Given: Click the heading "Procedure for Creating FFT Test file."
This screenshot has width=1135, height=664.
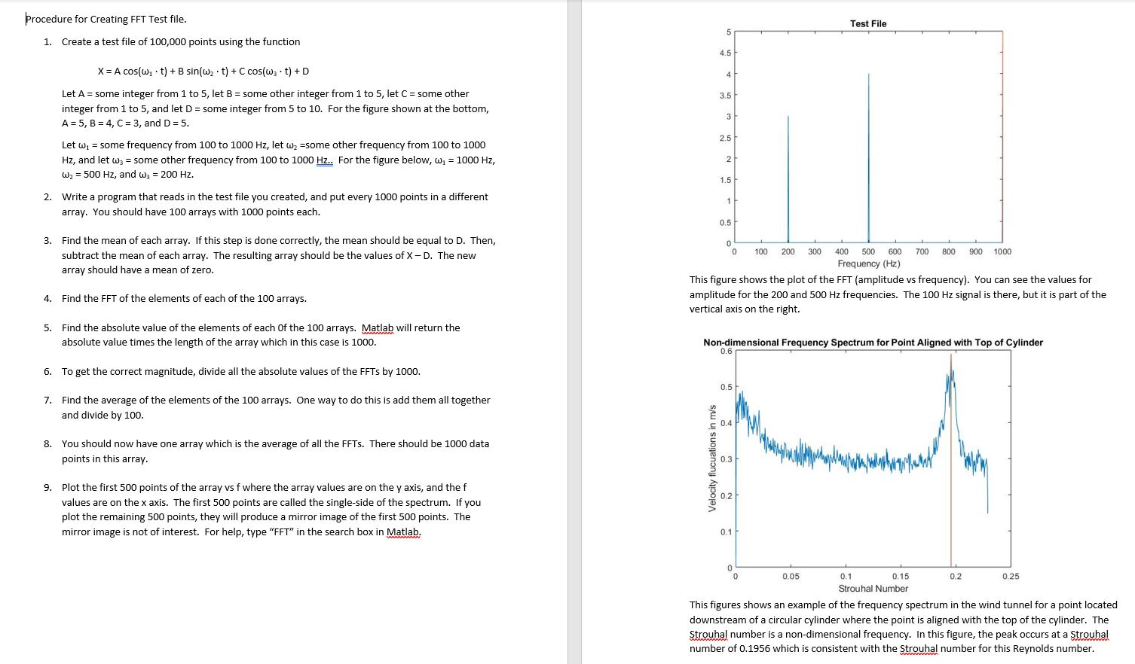Looking at the screenshot, I should 106,19.
